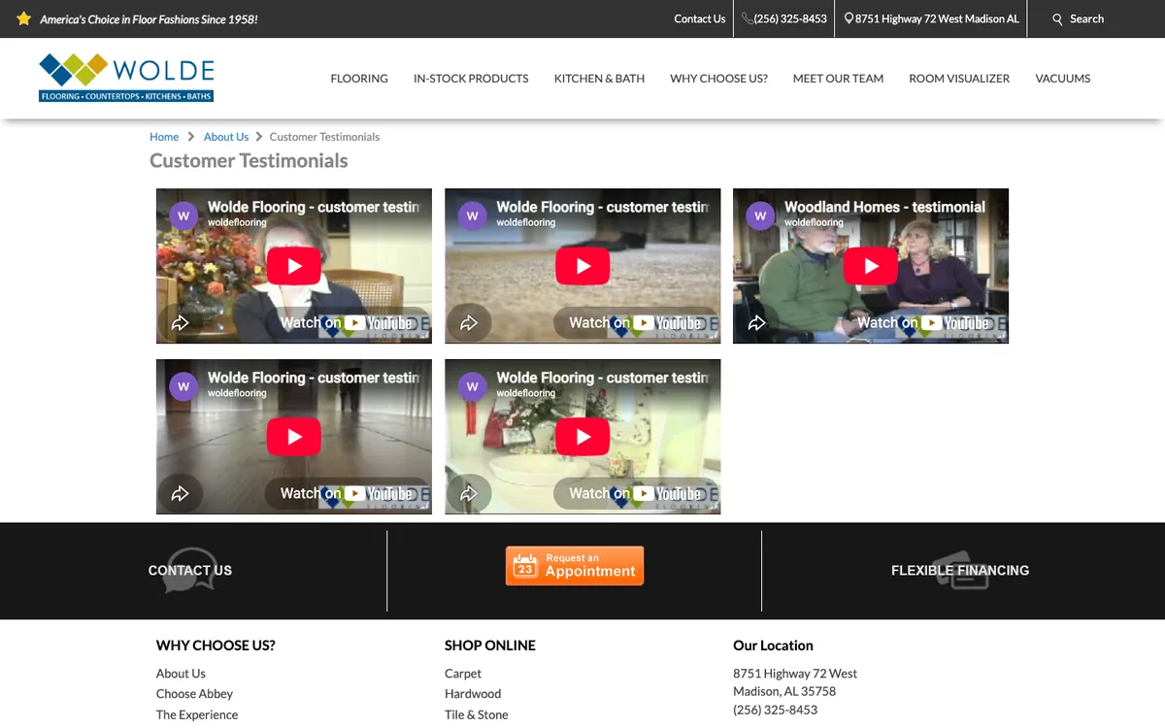Screen dimensions: 1165x728
Task: Click Watch on YouTube on the bottom-left video
Action: [x=347, y=494]
